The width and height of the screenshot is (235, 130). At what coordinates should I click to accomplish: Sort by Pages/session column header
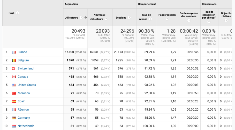click(167, 15)
